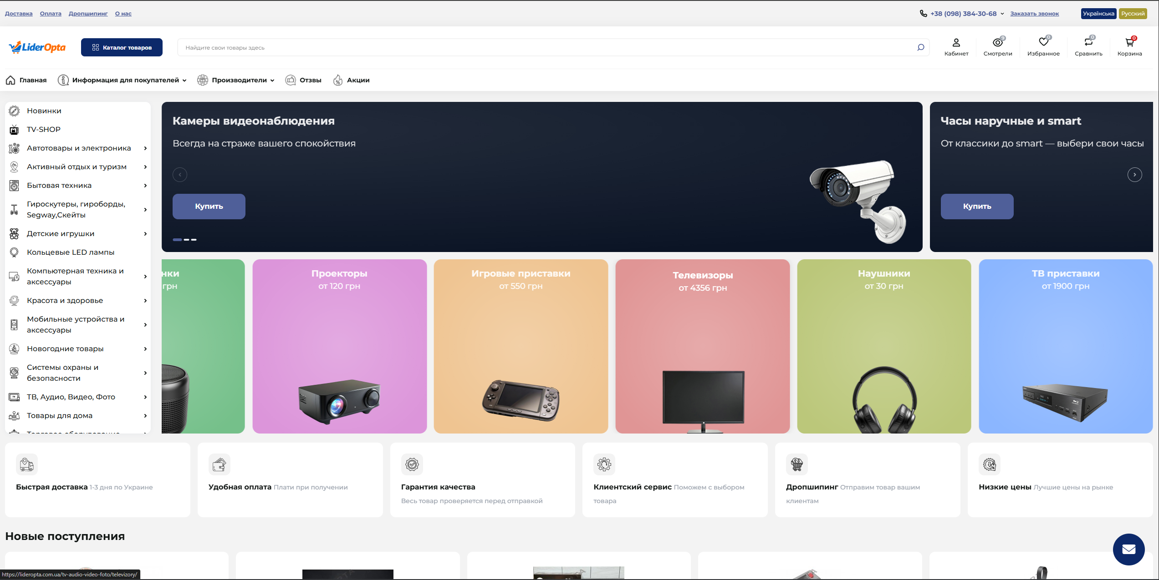This screenshot has width=1159, height=580.
Task: Click the search magnifier icon
Action: click(920, 47)
